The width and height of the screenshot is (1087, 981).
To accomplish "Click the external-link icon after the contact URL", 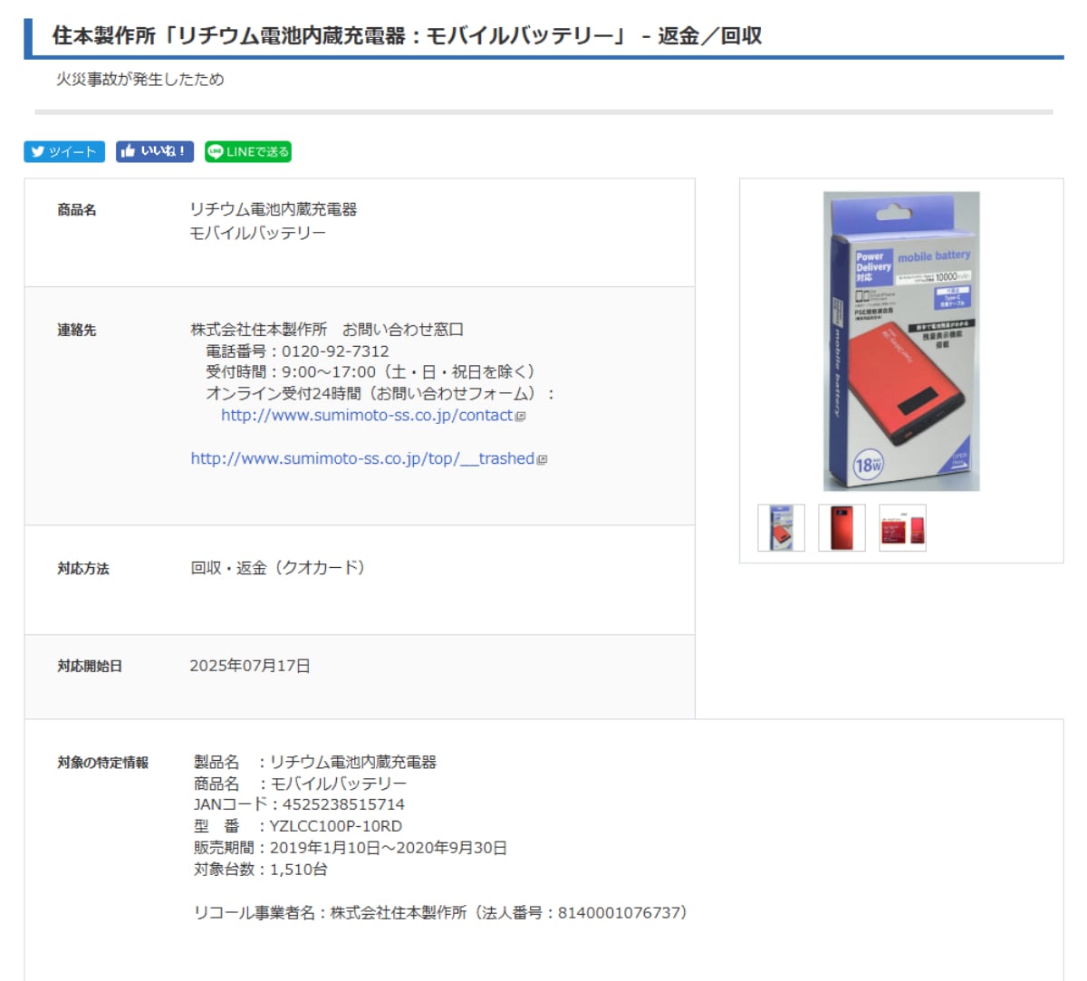I will click(519, 416).
